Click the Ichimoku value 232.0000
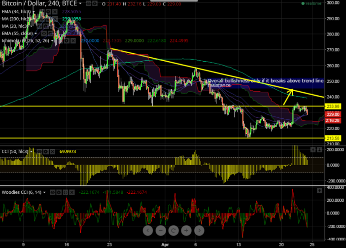The height and width of the screenshot is (248, 346). tap(90, 41)
